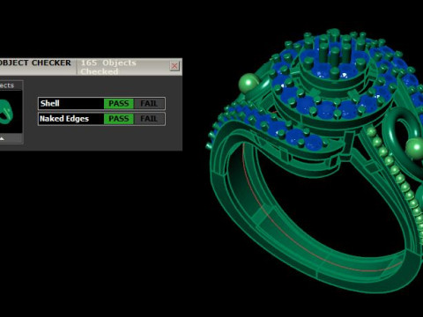Click the Shell FAIL indicator
Screen dimensions: 423x317
(149, 104)
